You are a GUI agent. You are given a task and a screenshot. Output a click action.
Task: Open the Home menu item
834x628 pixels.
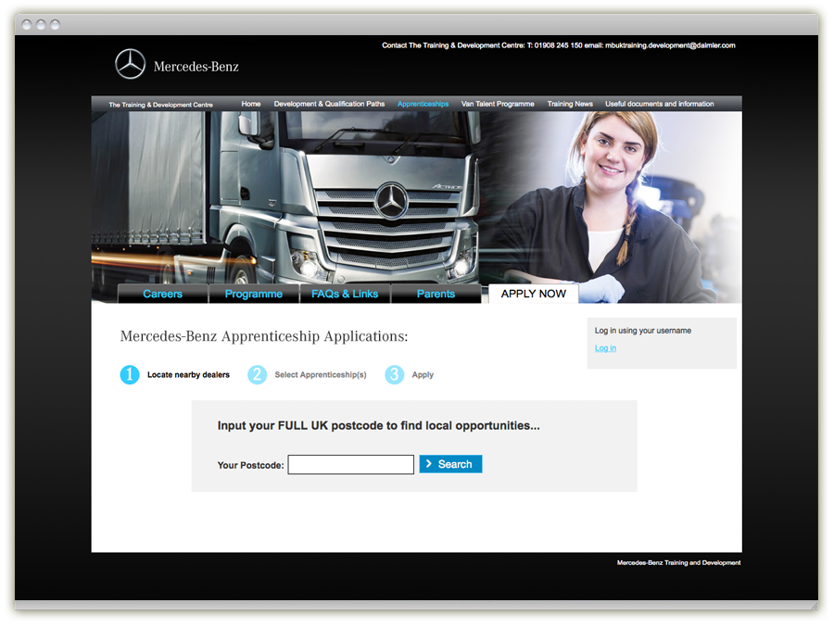[251, 105]
